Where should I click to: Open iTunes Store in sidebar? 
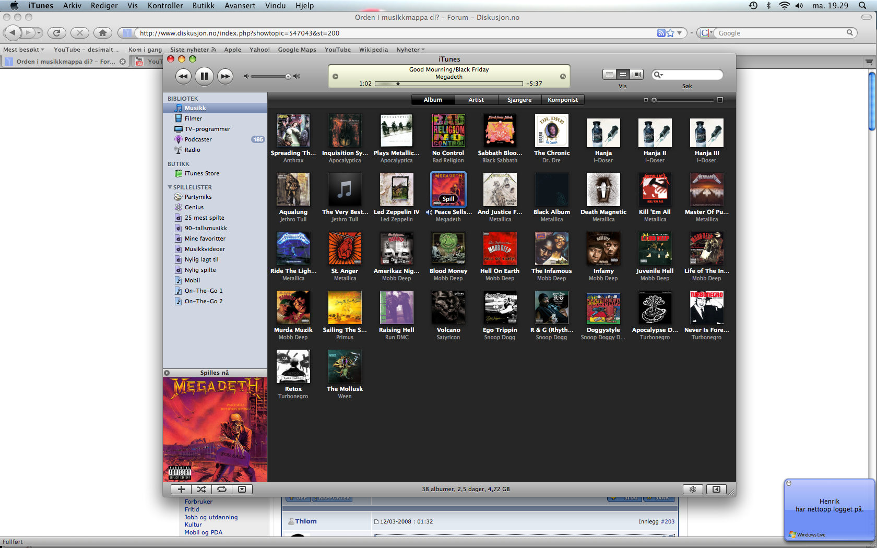(x=215, y=173)
